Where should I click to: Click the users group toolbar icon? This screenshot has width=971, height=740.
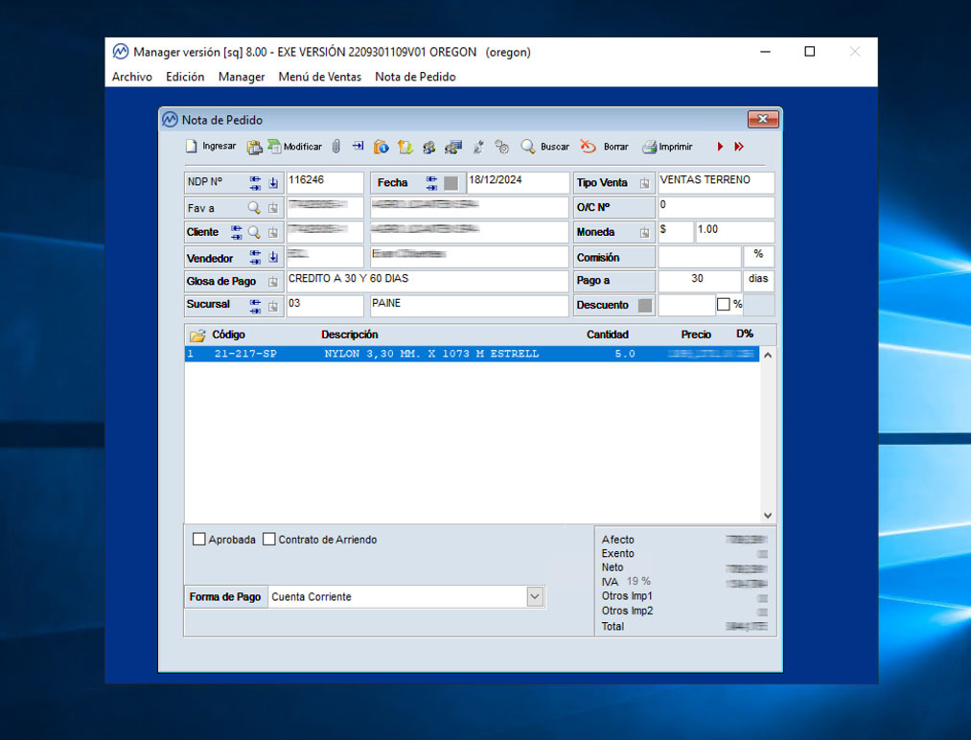(x=428, y=147)
